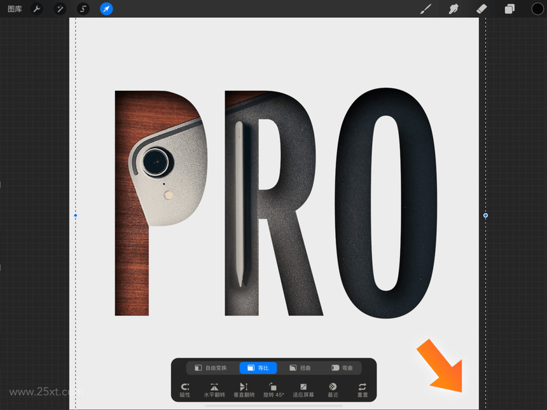
Task: Switch to 扭曲 distort mode
Action: [300, 368]
